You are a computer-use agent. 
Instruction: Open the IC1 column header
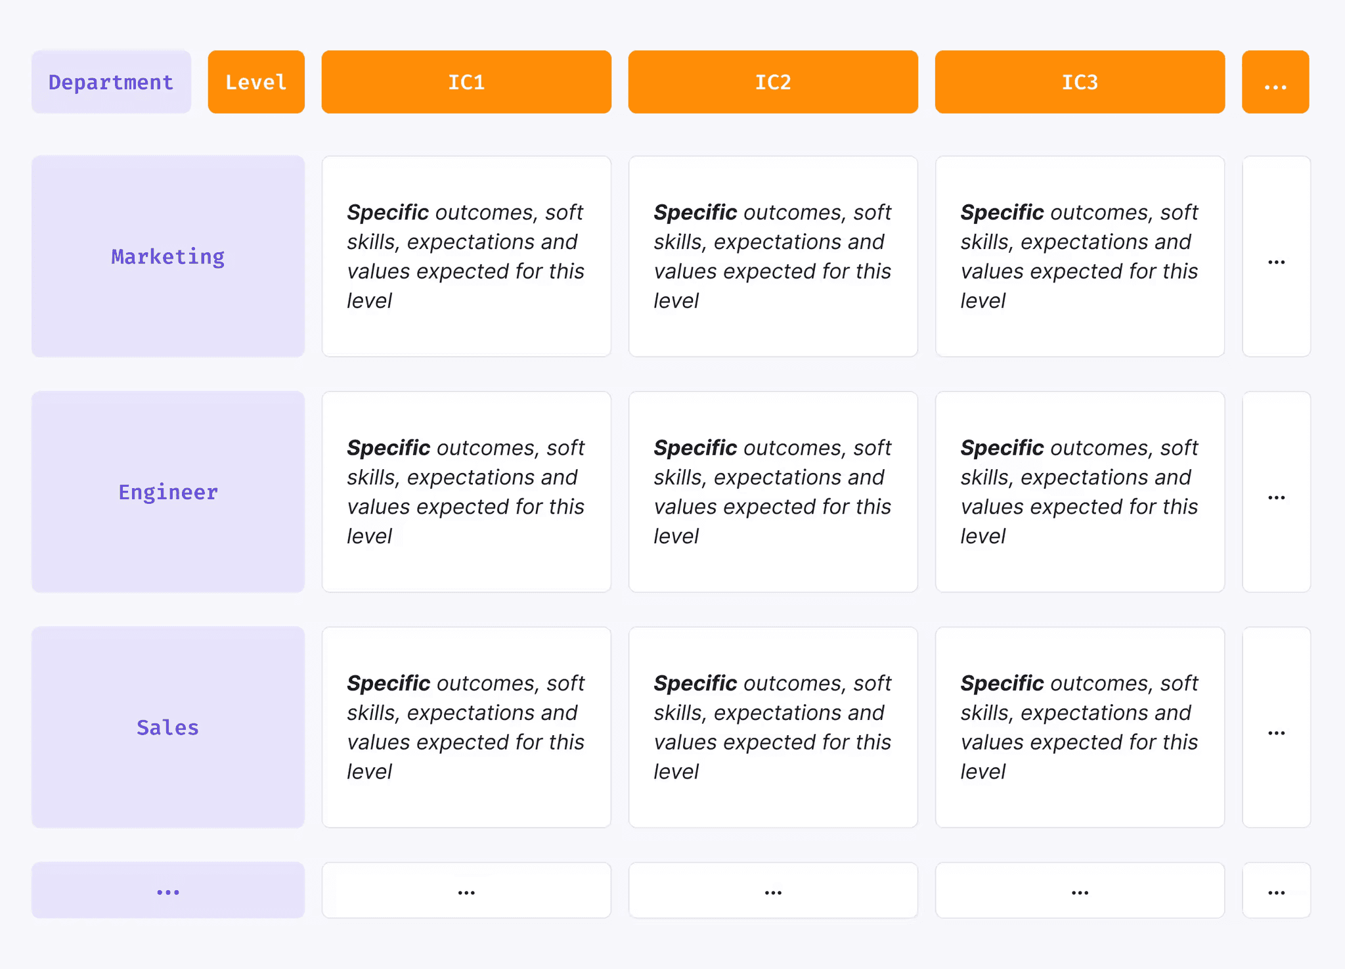(x=466, y=82)
